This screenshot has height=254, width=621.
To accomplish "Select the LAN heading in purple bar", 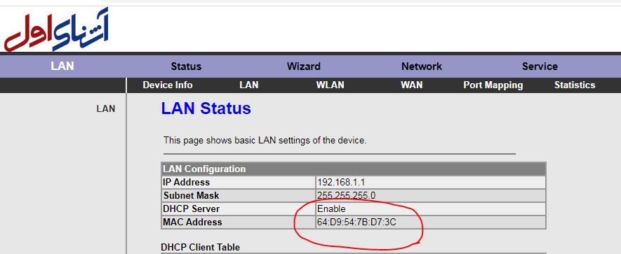I will point(62,66).
